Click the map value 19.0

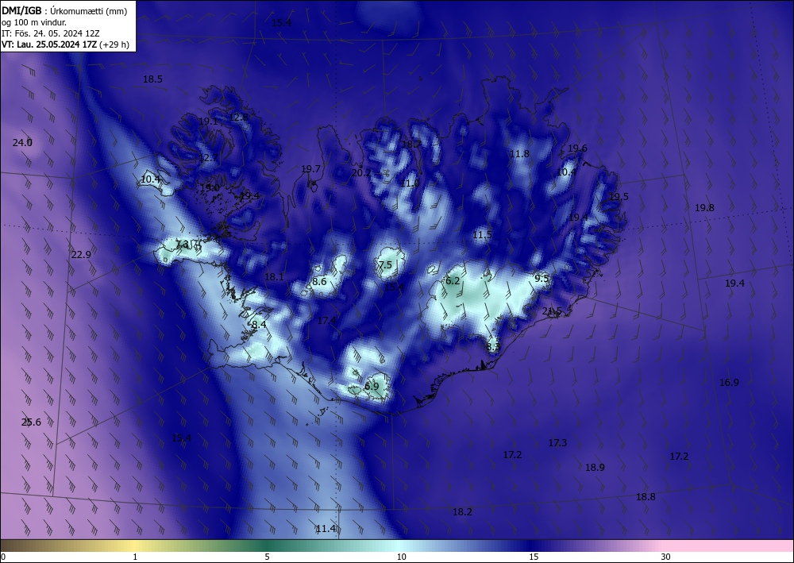pyautogui.click(x=210, y=188)
